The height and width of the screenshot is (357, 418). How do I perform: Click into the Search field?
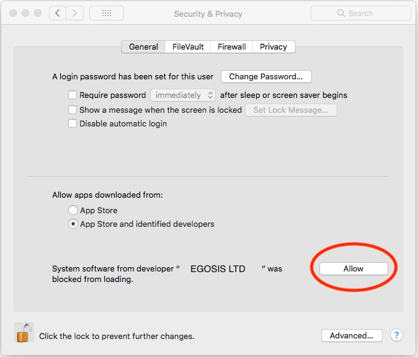361,13
